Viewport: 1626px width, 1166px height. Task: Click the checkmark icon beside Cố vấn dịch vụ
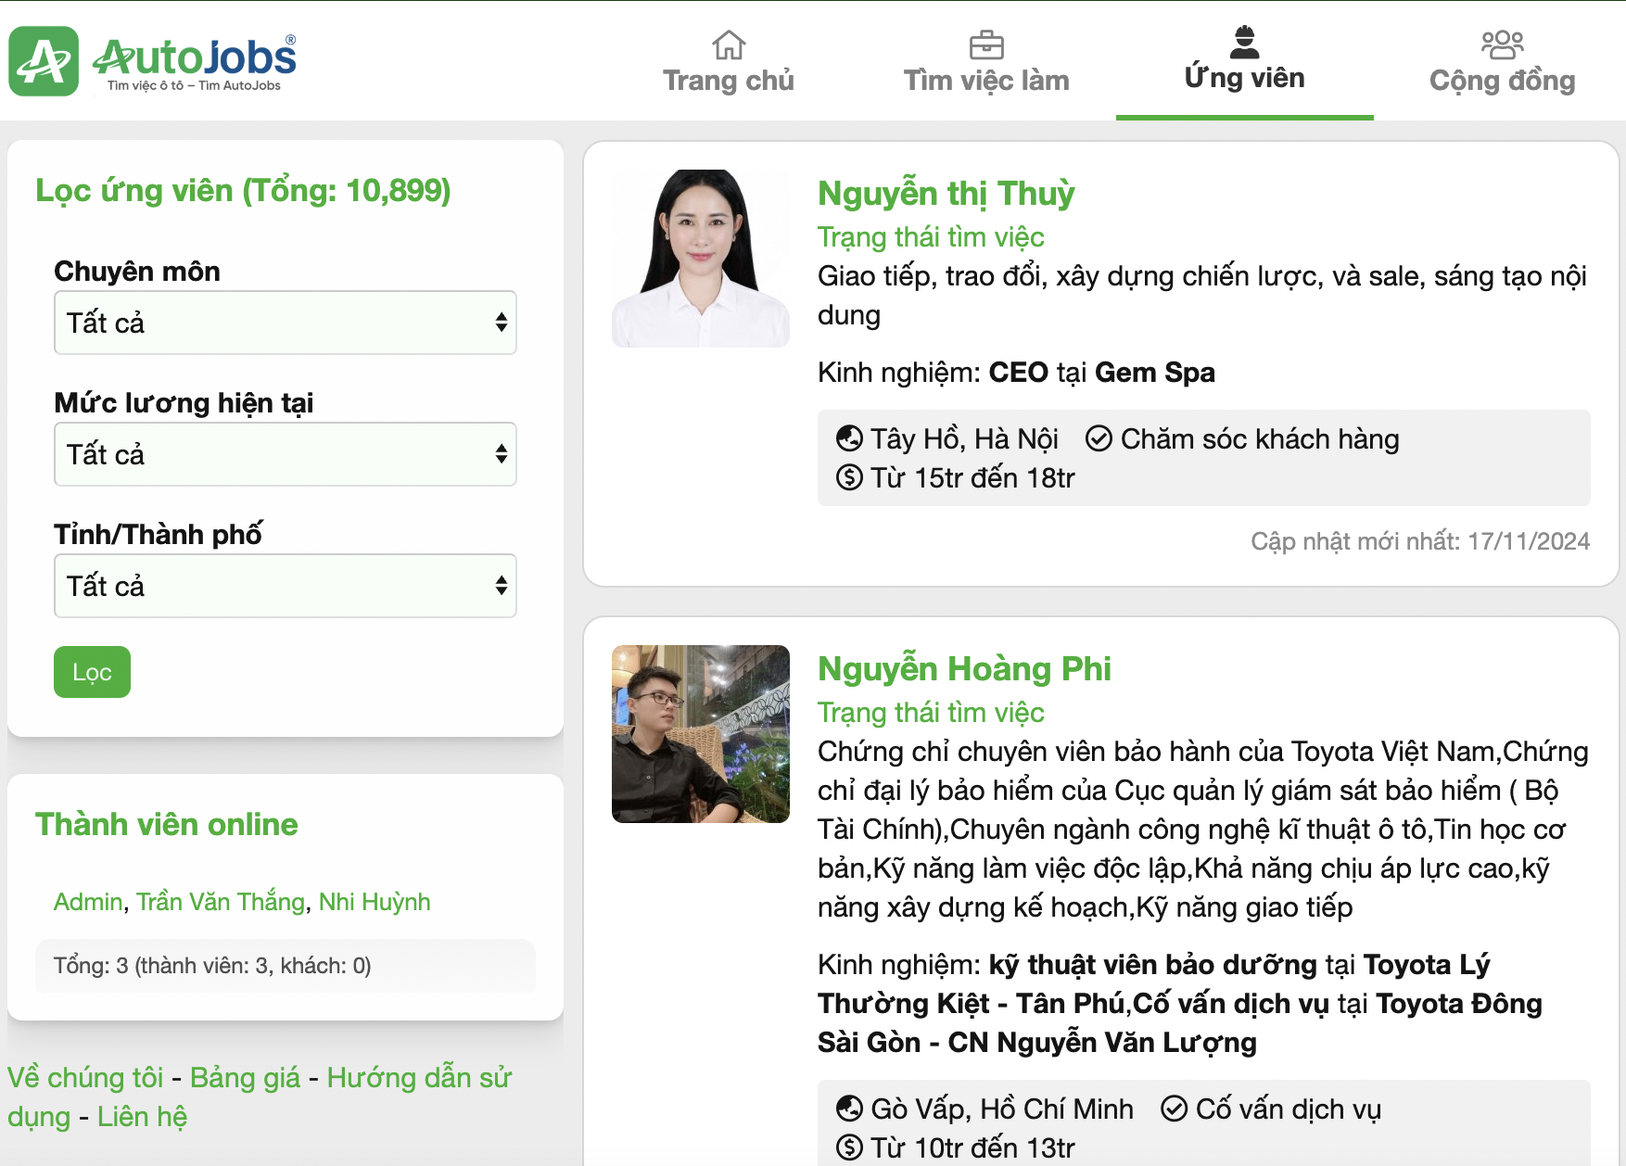[1174, 1109]
